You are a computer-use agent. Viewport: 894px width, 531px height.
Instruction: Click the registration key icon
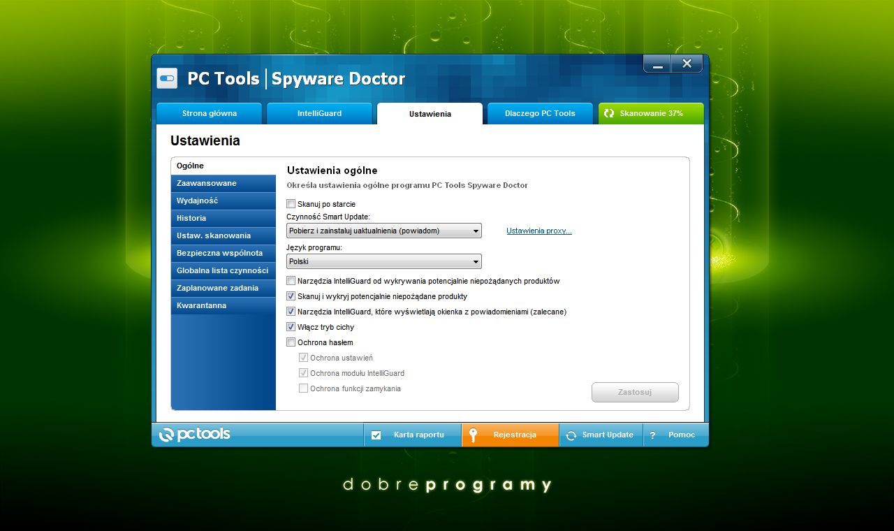[x=474, y=435]
